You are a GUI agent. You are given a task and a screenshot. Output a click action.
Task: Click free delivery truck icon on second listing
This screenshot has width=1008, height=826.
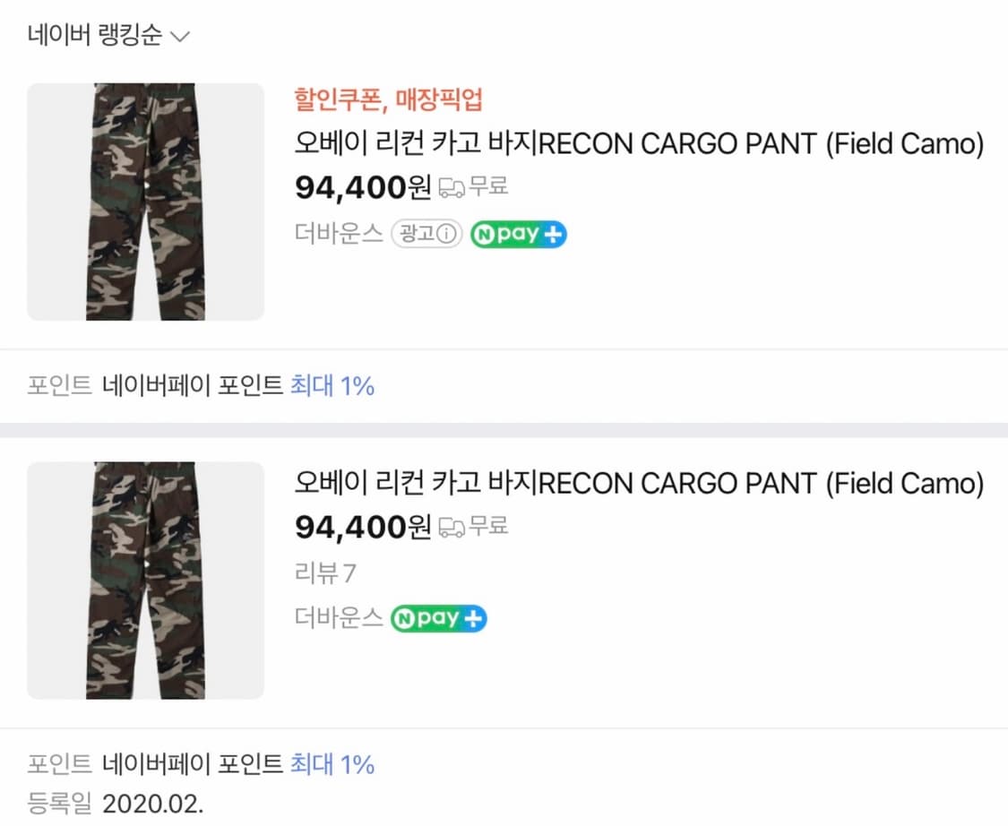(452, 527)
